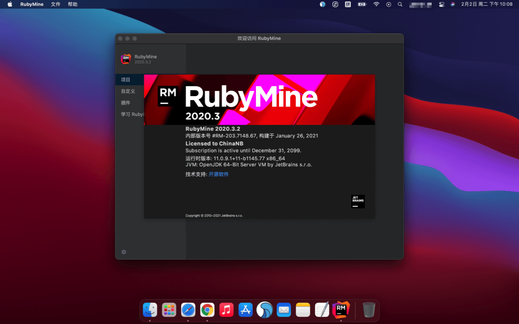Select the 项目 tab in sidebar
Image resolution: width=519 pixels, height=324 pixels.
point(130,80)
